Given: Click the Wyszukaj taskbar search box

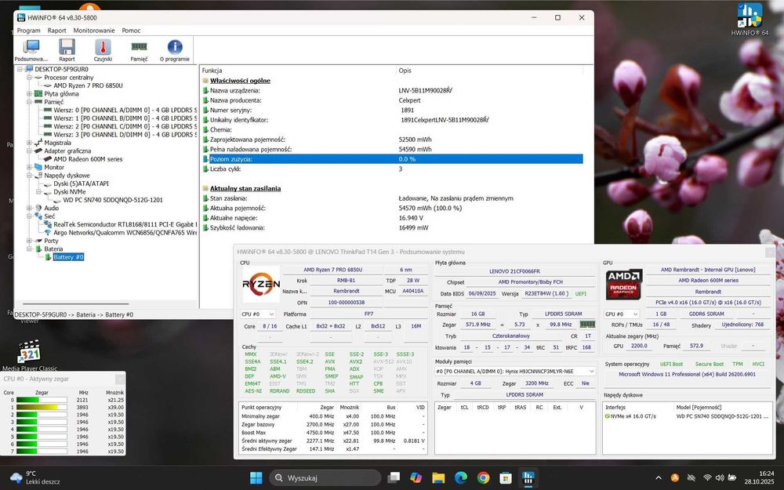Looking at the screenshot, I should point(325,477).
